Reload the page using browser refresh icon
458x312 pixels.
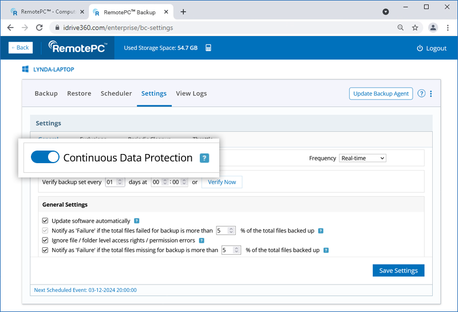click(x=40, y=27)
